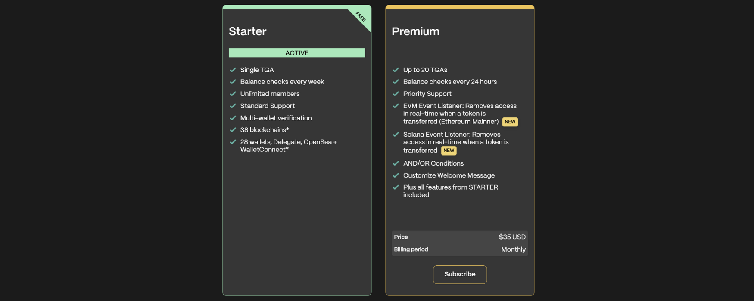This screenshot has width=754, height=301.
Task: Click the checkmark beside Balance checks every 24 hours
Action: point(396,82)
